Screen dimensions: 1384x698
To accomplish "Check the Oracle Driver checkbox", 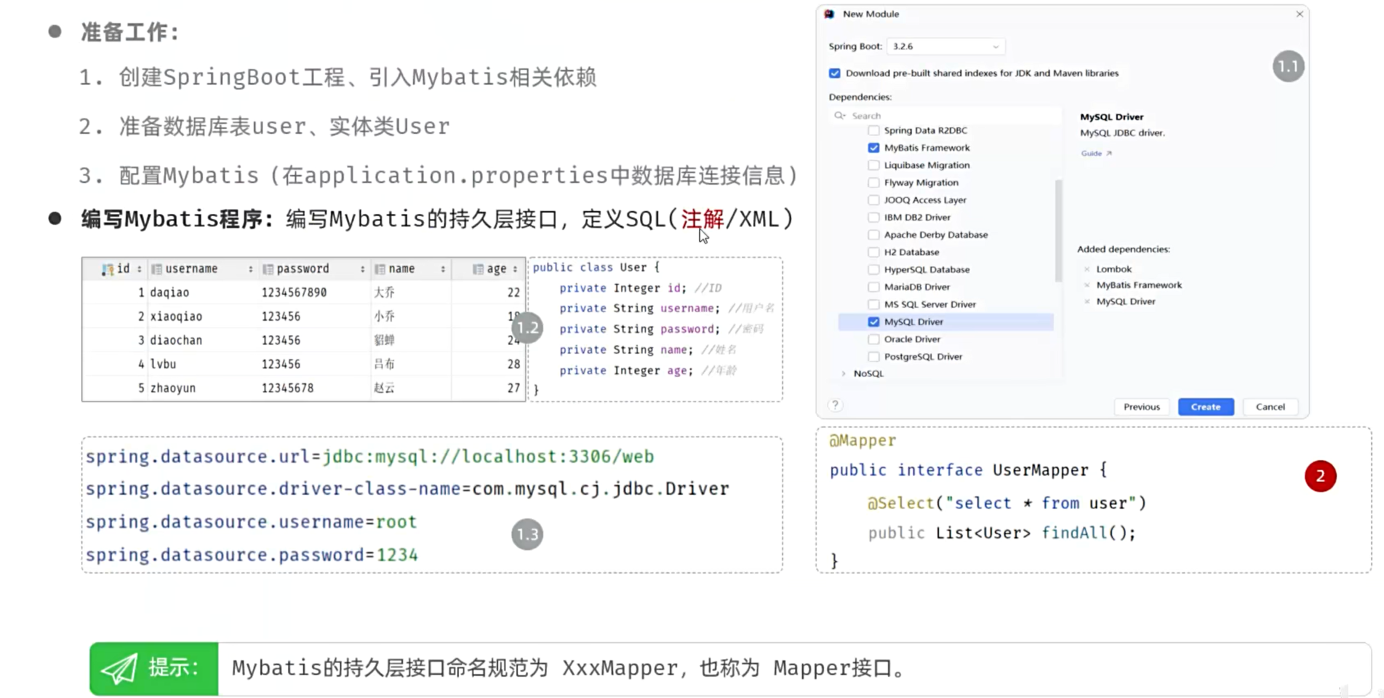I will [873, 339].
